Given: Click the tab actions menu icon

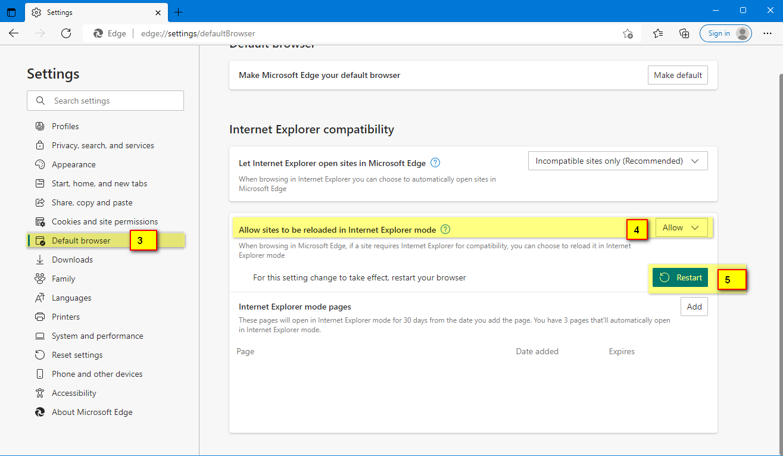Looking at the screenshot, I should tap(11, 12).
